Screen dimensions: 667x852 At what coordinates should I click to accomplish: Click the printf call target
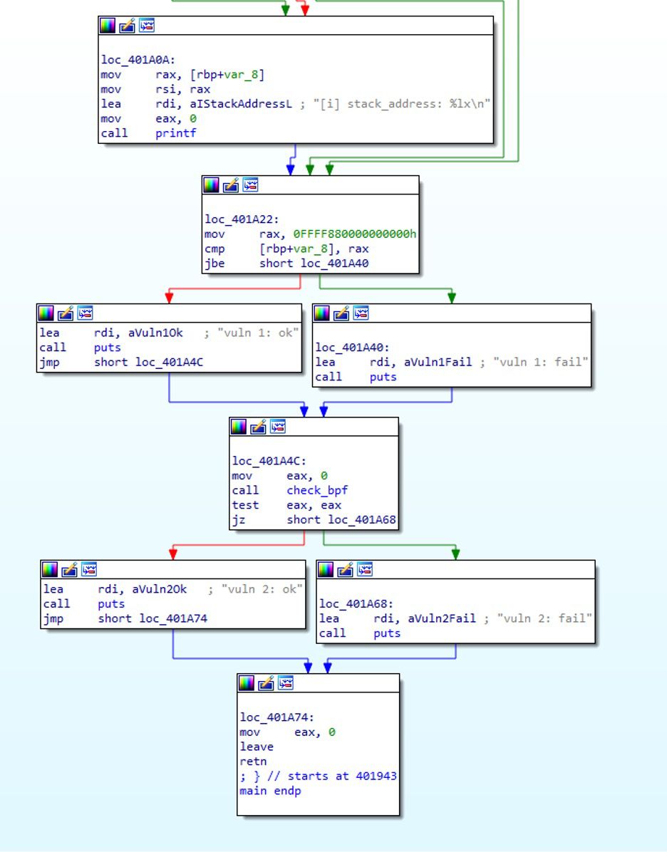[175, 133]
